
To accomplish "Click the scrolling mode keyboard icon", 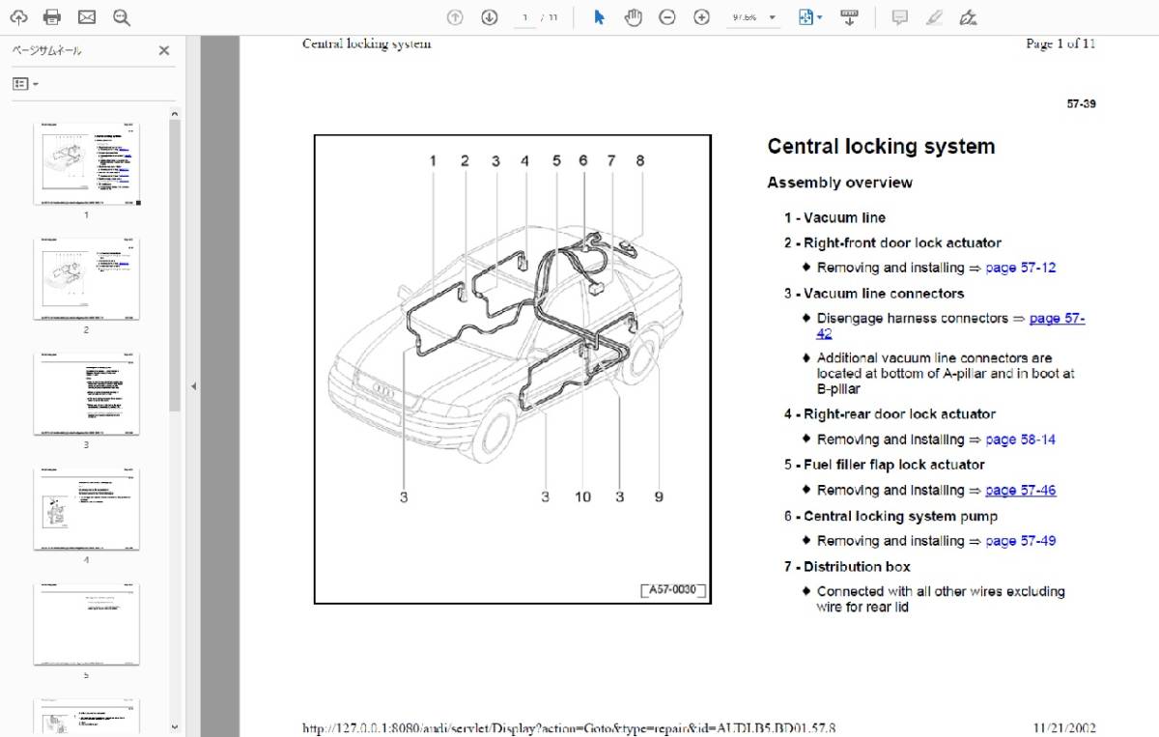I will (849, 17).
